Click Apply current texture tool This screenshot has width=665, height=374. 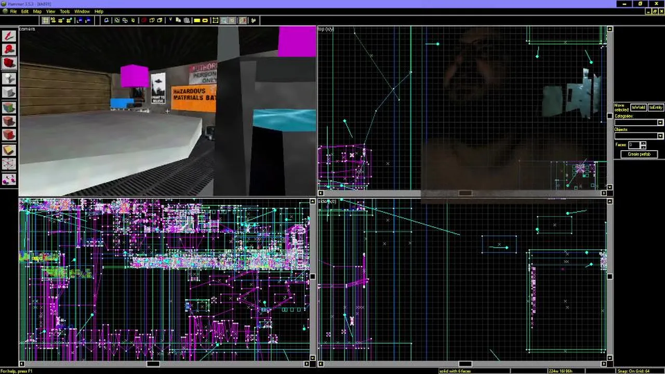point(9,121)
